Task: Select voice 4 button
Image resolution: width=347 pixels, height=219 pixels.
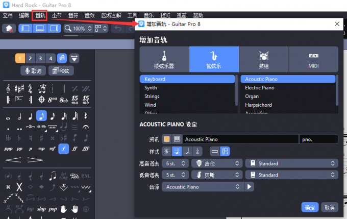Action: tap(51, 59)
